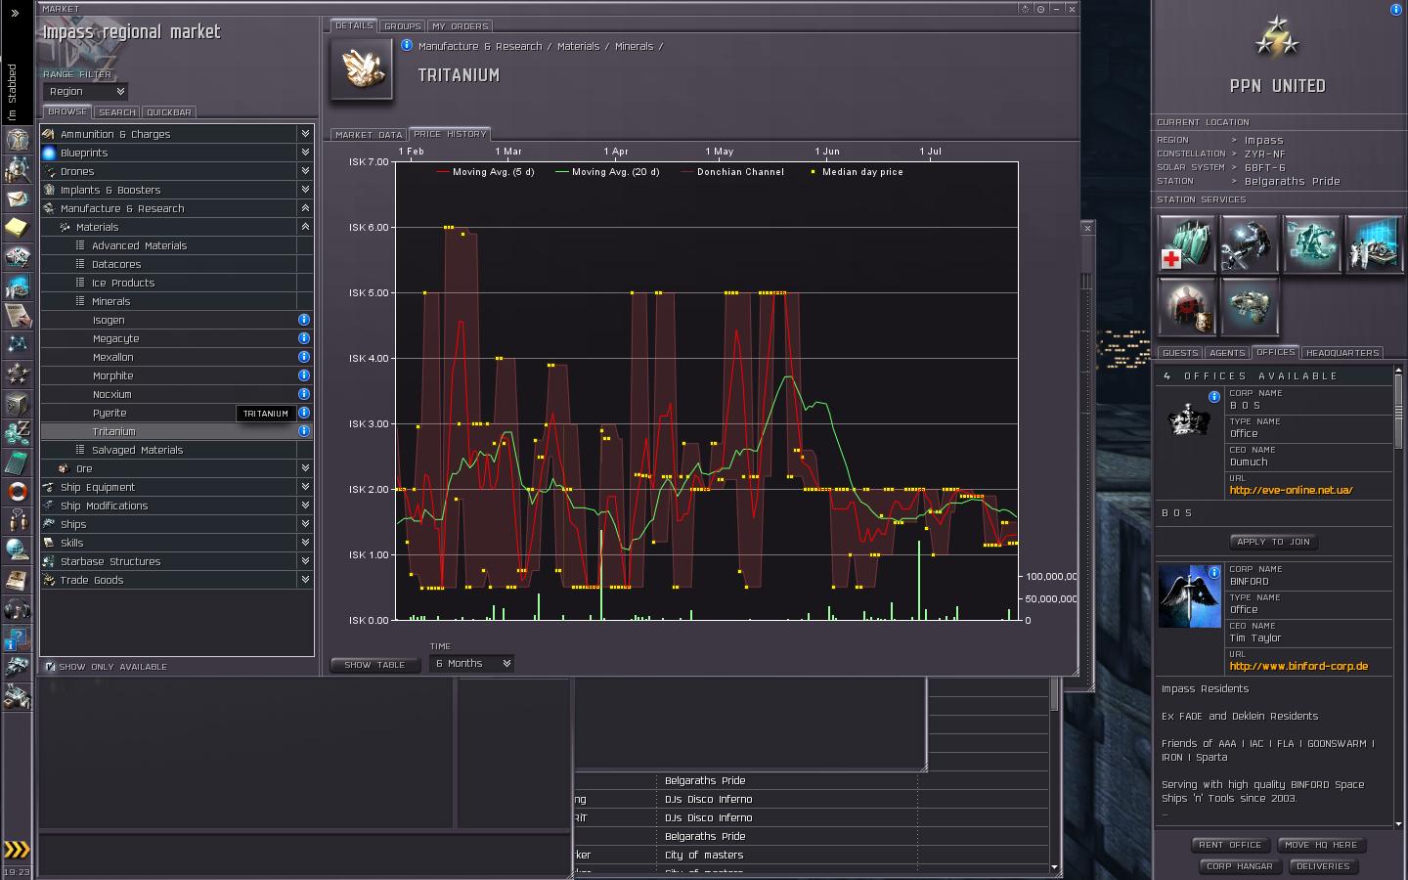Viewport: 1408px width, 880px height.
Task: Open the Corp Hangar button
Action: 1239,866
